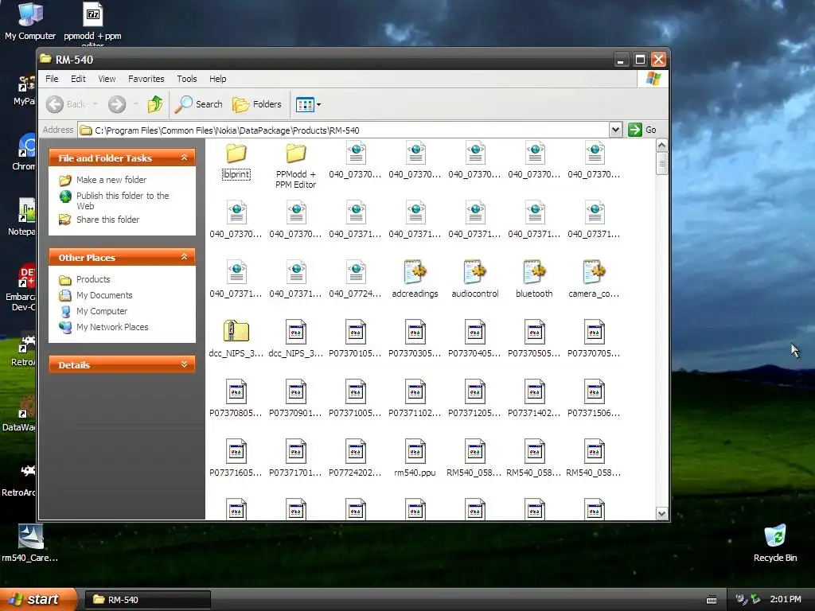Open the View menu
Screen dimensions: 815x611
[107, 79]
